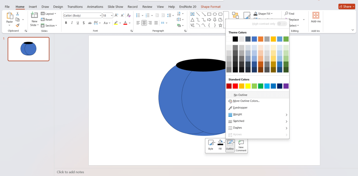Viewport: 358px width, 176px height.
Task: Toggle italic text formatting
Action: (x=72, y=23)
